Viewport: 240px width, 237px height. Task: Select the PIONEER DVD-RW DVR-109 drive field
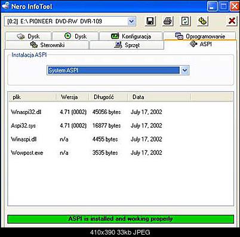pyautogui.click(x=70, y=21)
